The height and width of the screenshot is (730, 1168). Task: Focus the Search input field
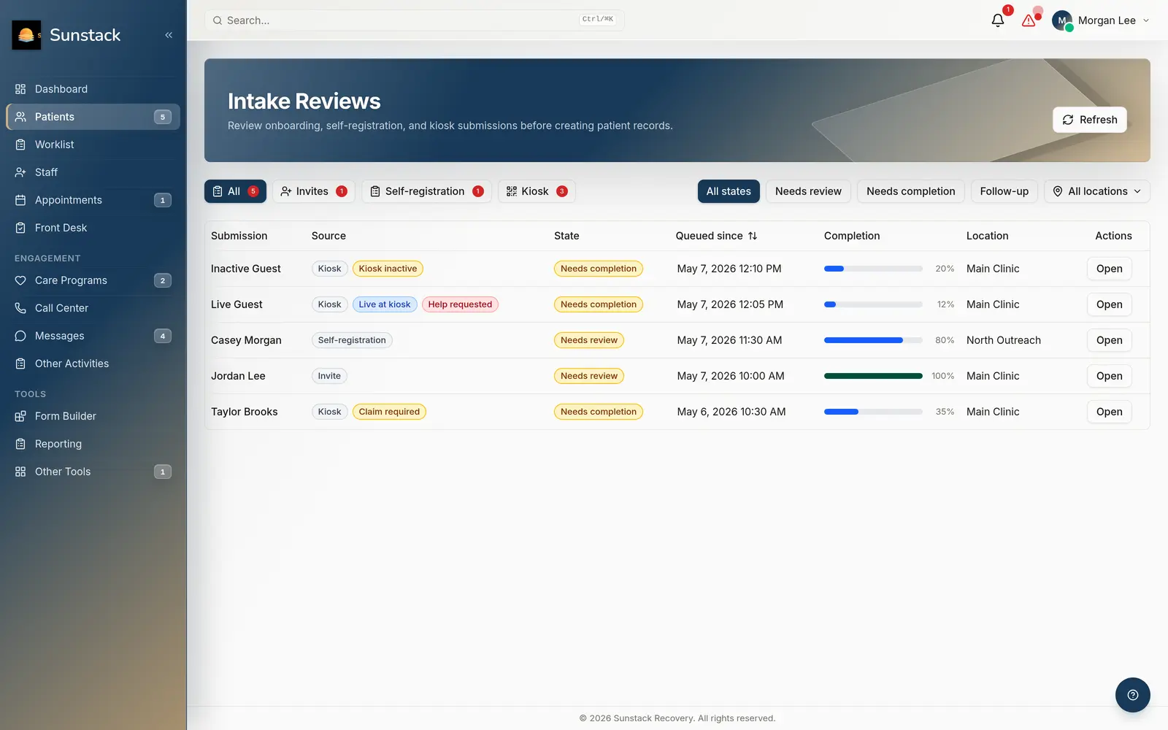click(x=414, y=20)
